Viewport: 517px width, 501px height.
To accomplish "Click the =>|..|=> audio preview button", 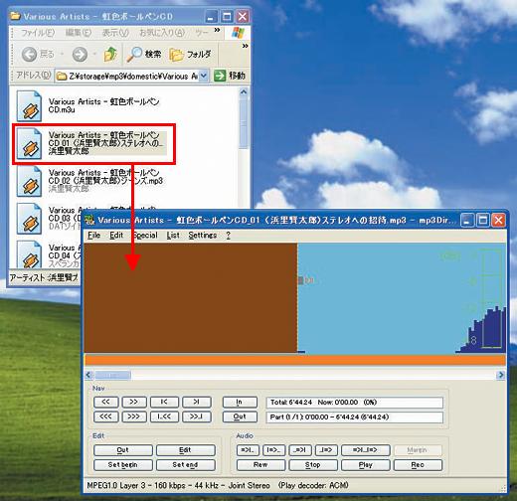I will [366, 450].
